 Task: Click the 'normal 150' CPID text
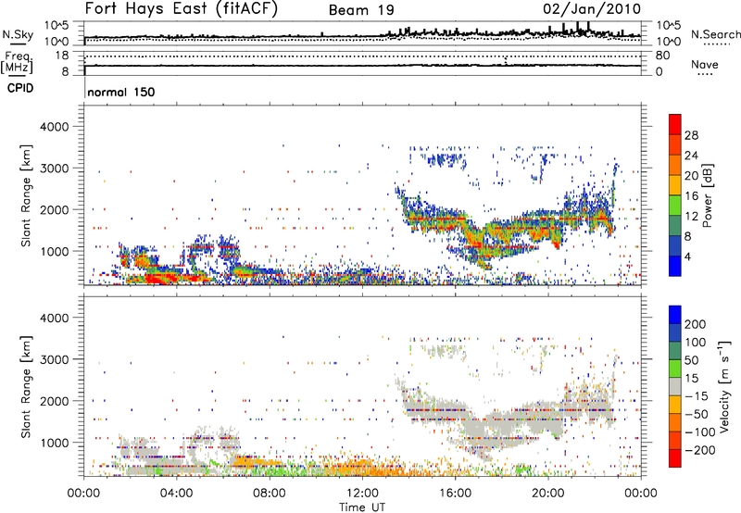coord(121,92)
